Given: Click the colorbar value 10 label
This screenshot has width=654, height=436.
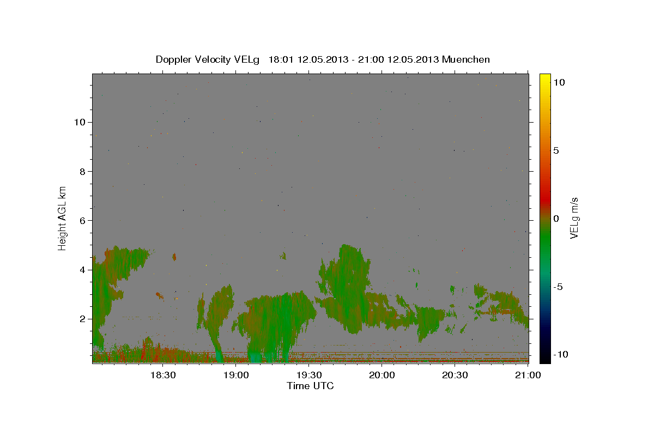Looking at the screenshot, I should pos(559,82).
